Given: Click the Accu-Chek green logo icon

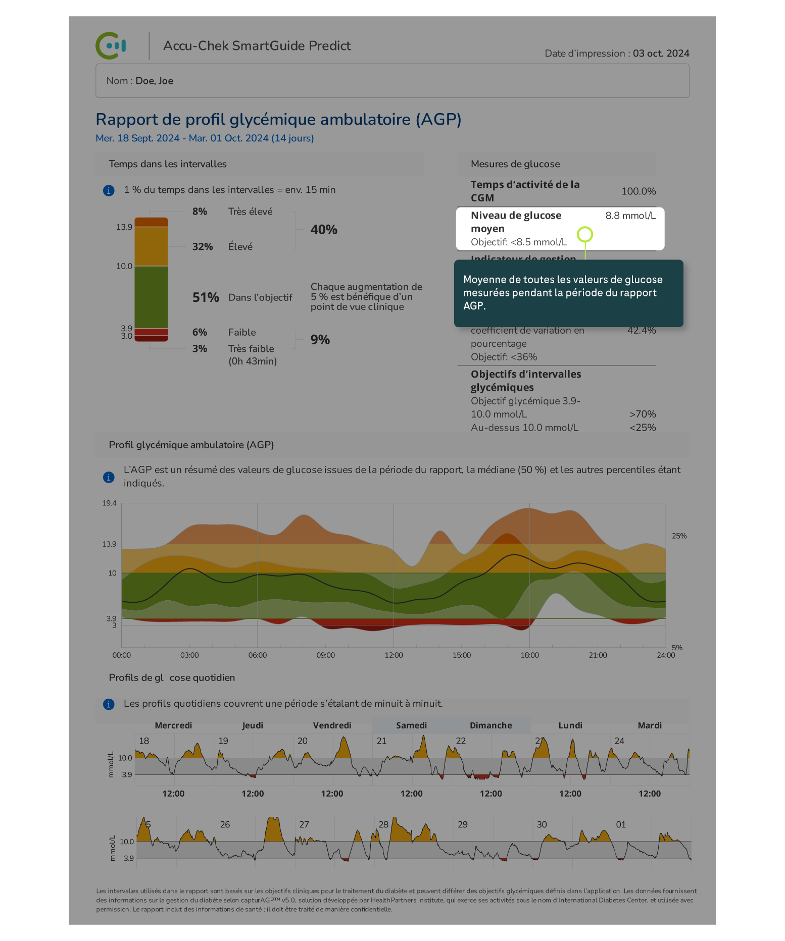Looking at the screenshot, I should pyautogui.click(x=111, y=45).
